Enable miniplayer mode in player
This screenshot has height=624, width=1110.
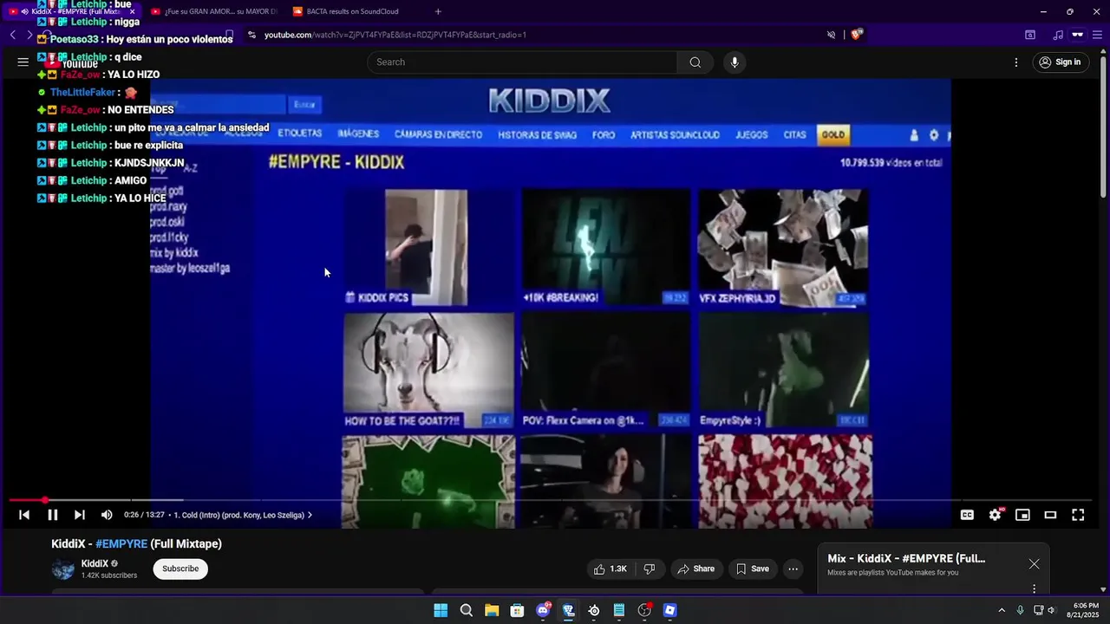pyautogui.click(x=1022, y=515)
